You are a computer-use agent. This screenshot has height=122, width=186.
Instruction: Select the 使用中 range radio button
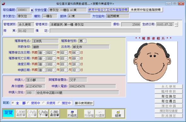(x=28, y=103)
